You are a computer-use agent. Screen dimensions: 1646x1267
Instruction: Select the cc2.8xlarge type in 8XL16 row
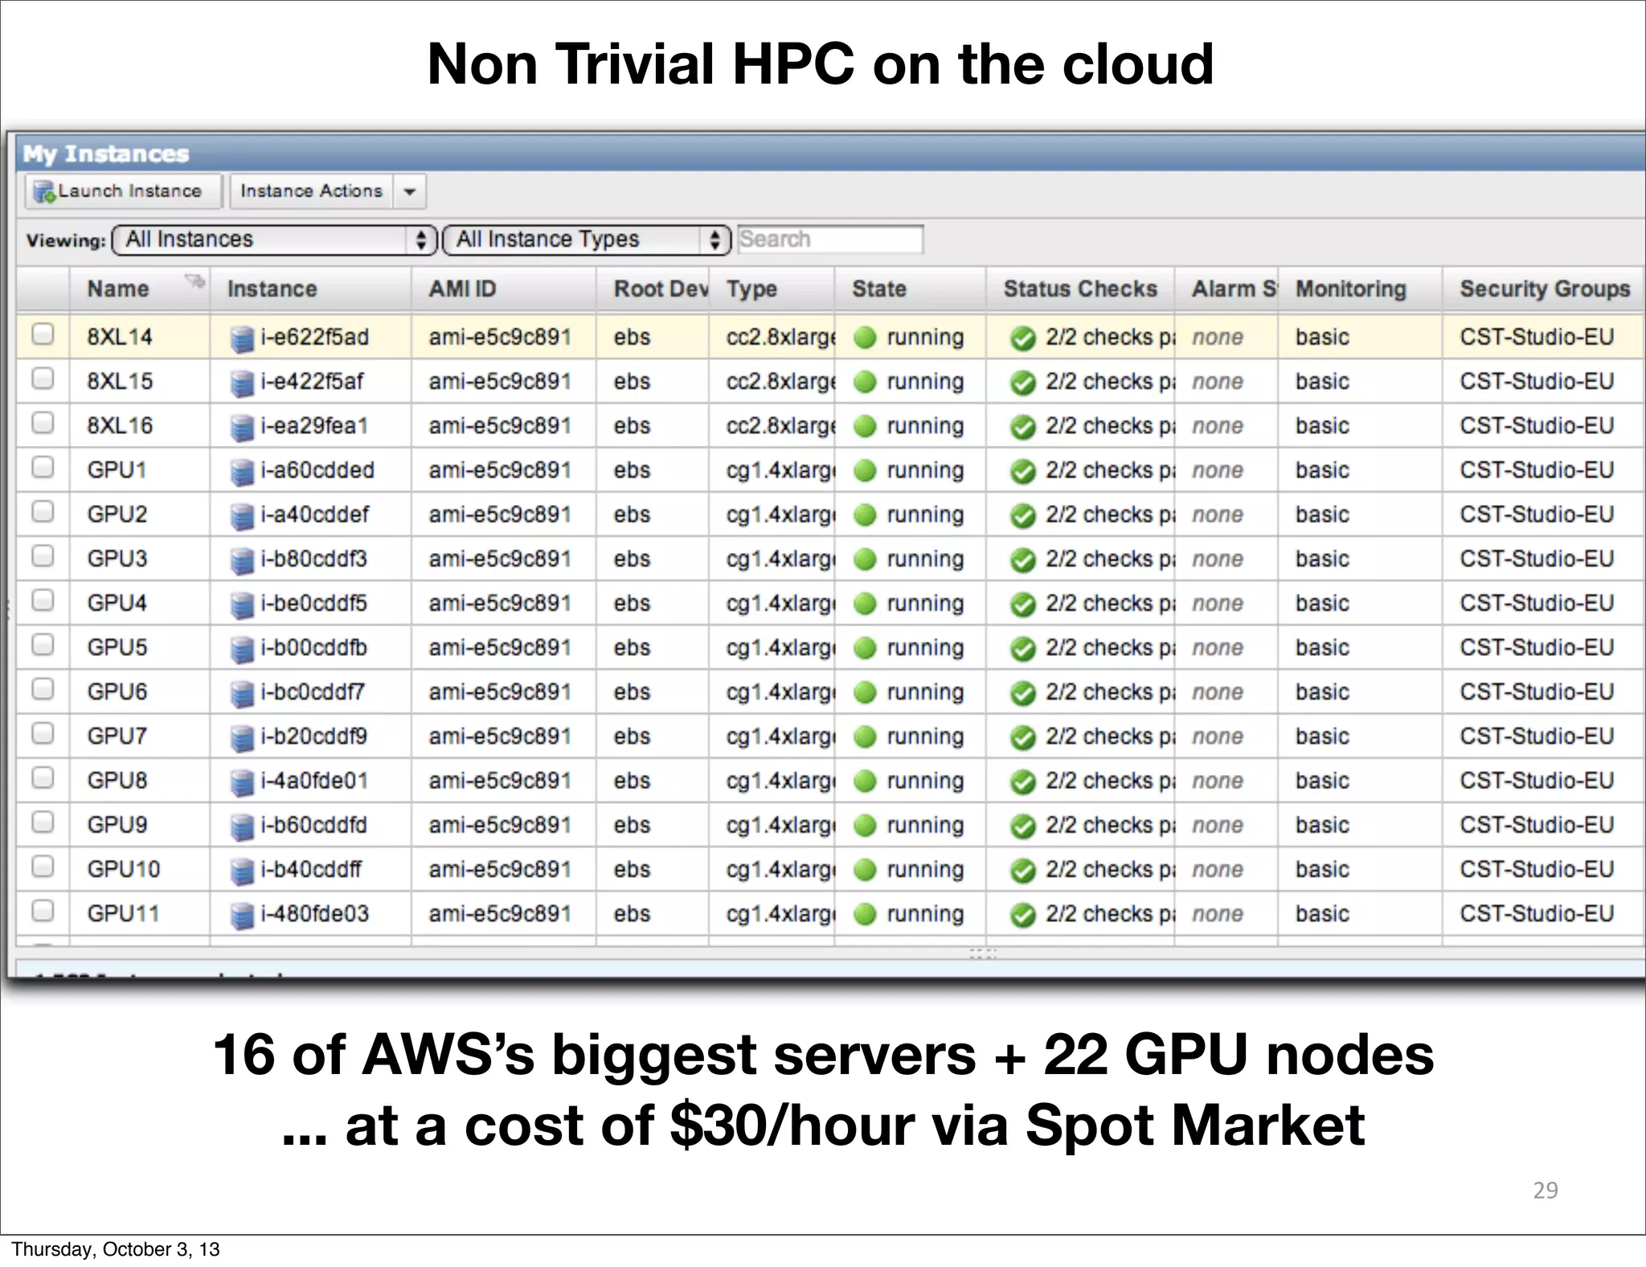(780, 426)
